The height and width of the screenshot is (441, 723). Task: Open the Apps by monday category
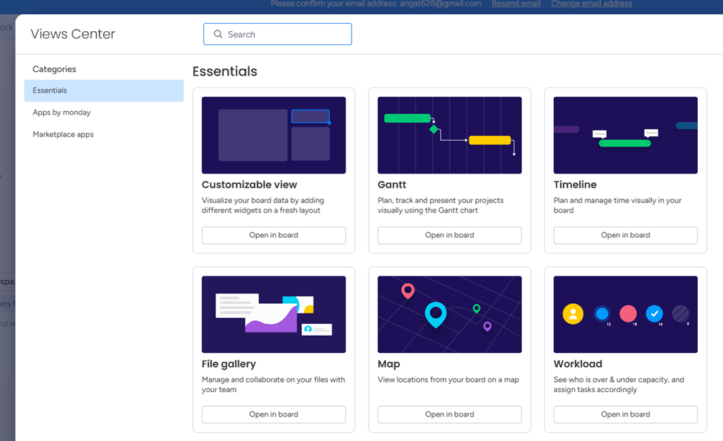point(62,113)
